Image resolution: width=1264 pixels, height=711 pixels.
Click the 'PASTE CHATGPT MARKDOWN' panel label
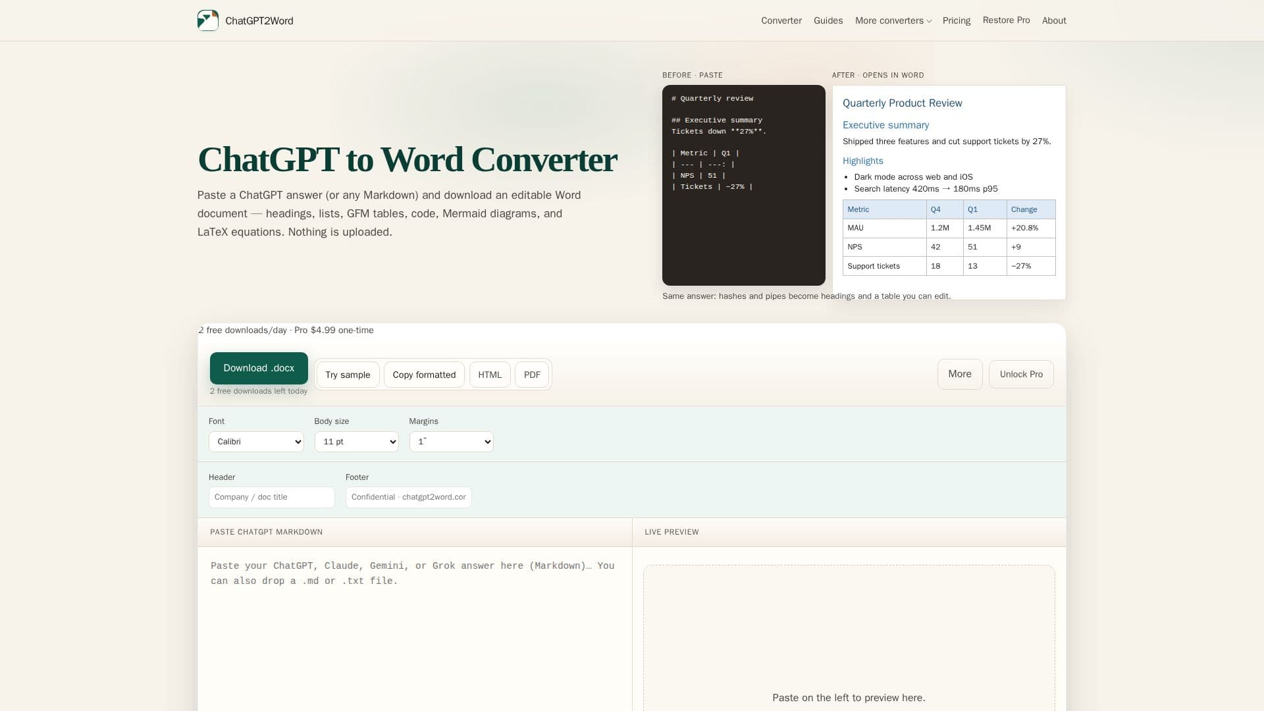click(x=266, y=532)
